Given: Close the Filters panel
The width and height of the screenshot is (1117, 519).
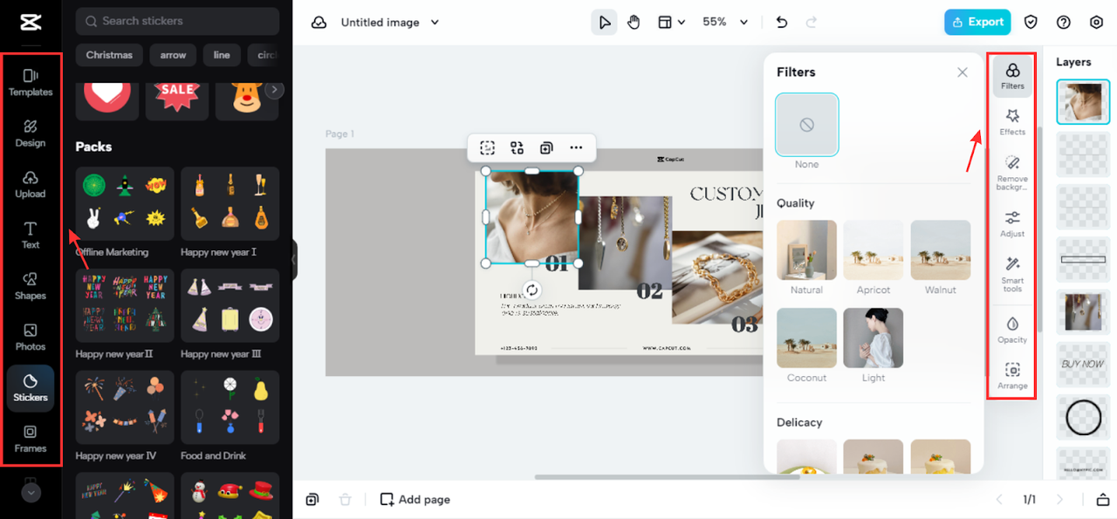Looking at the screenshot, I should click(963, 72).
